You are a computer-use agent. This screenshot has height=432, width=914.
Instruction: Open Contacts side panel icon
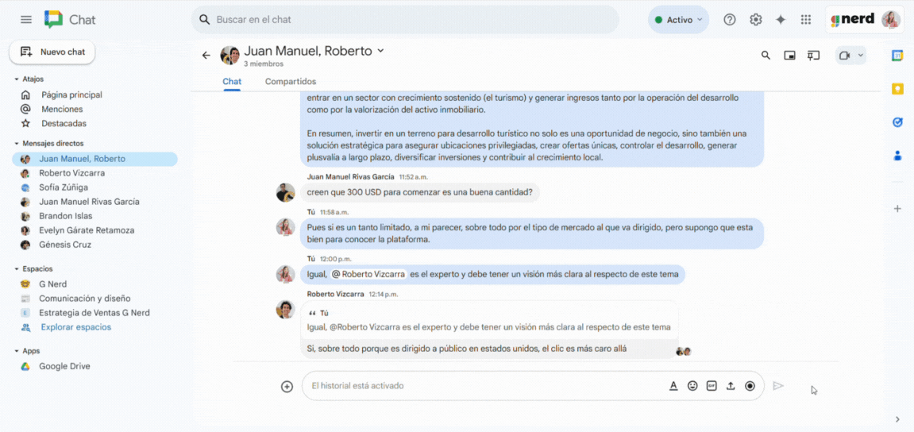(897, 156)
